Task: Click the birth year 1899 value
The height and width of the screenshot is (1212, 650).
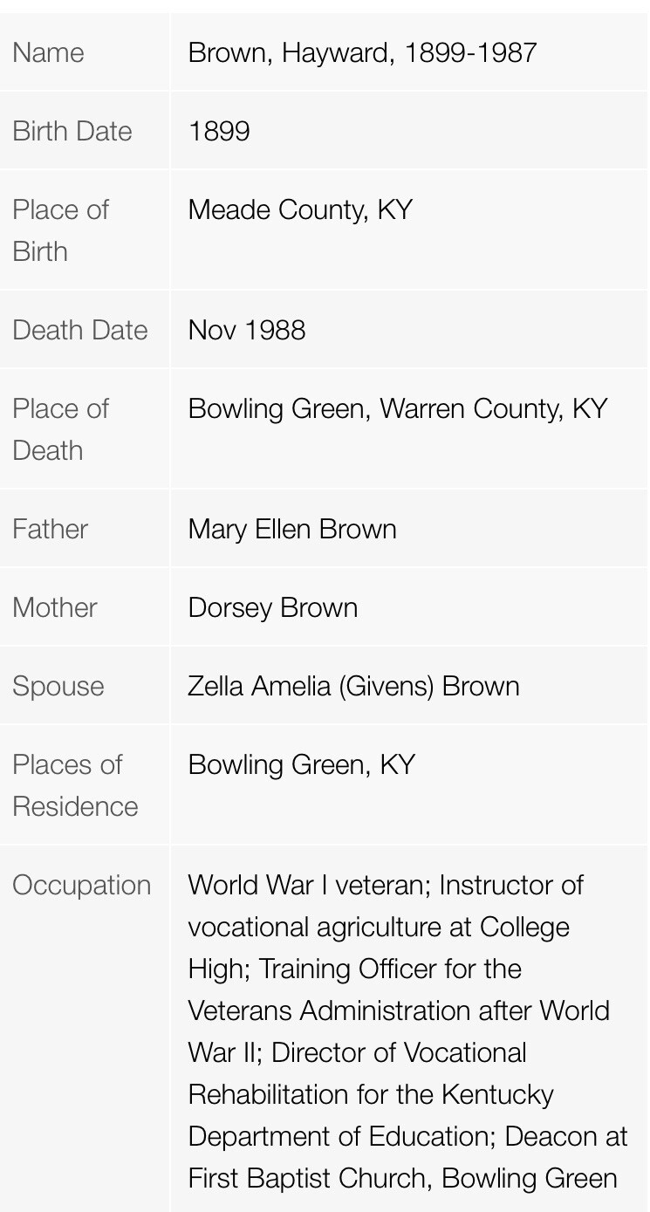Action: pos(219,131)
